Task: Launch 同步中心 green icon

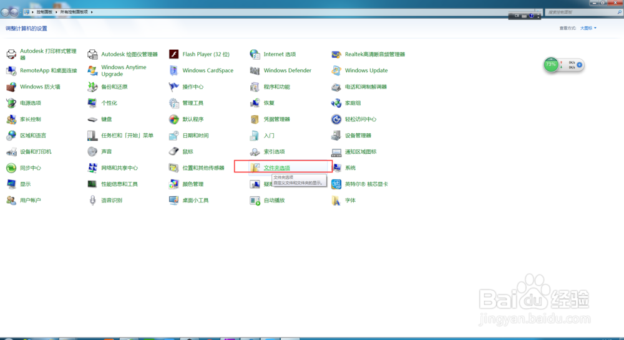Action: [11, 168]
